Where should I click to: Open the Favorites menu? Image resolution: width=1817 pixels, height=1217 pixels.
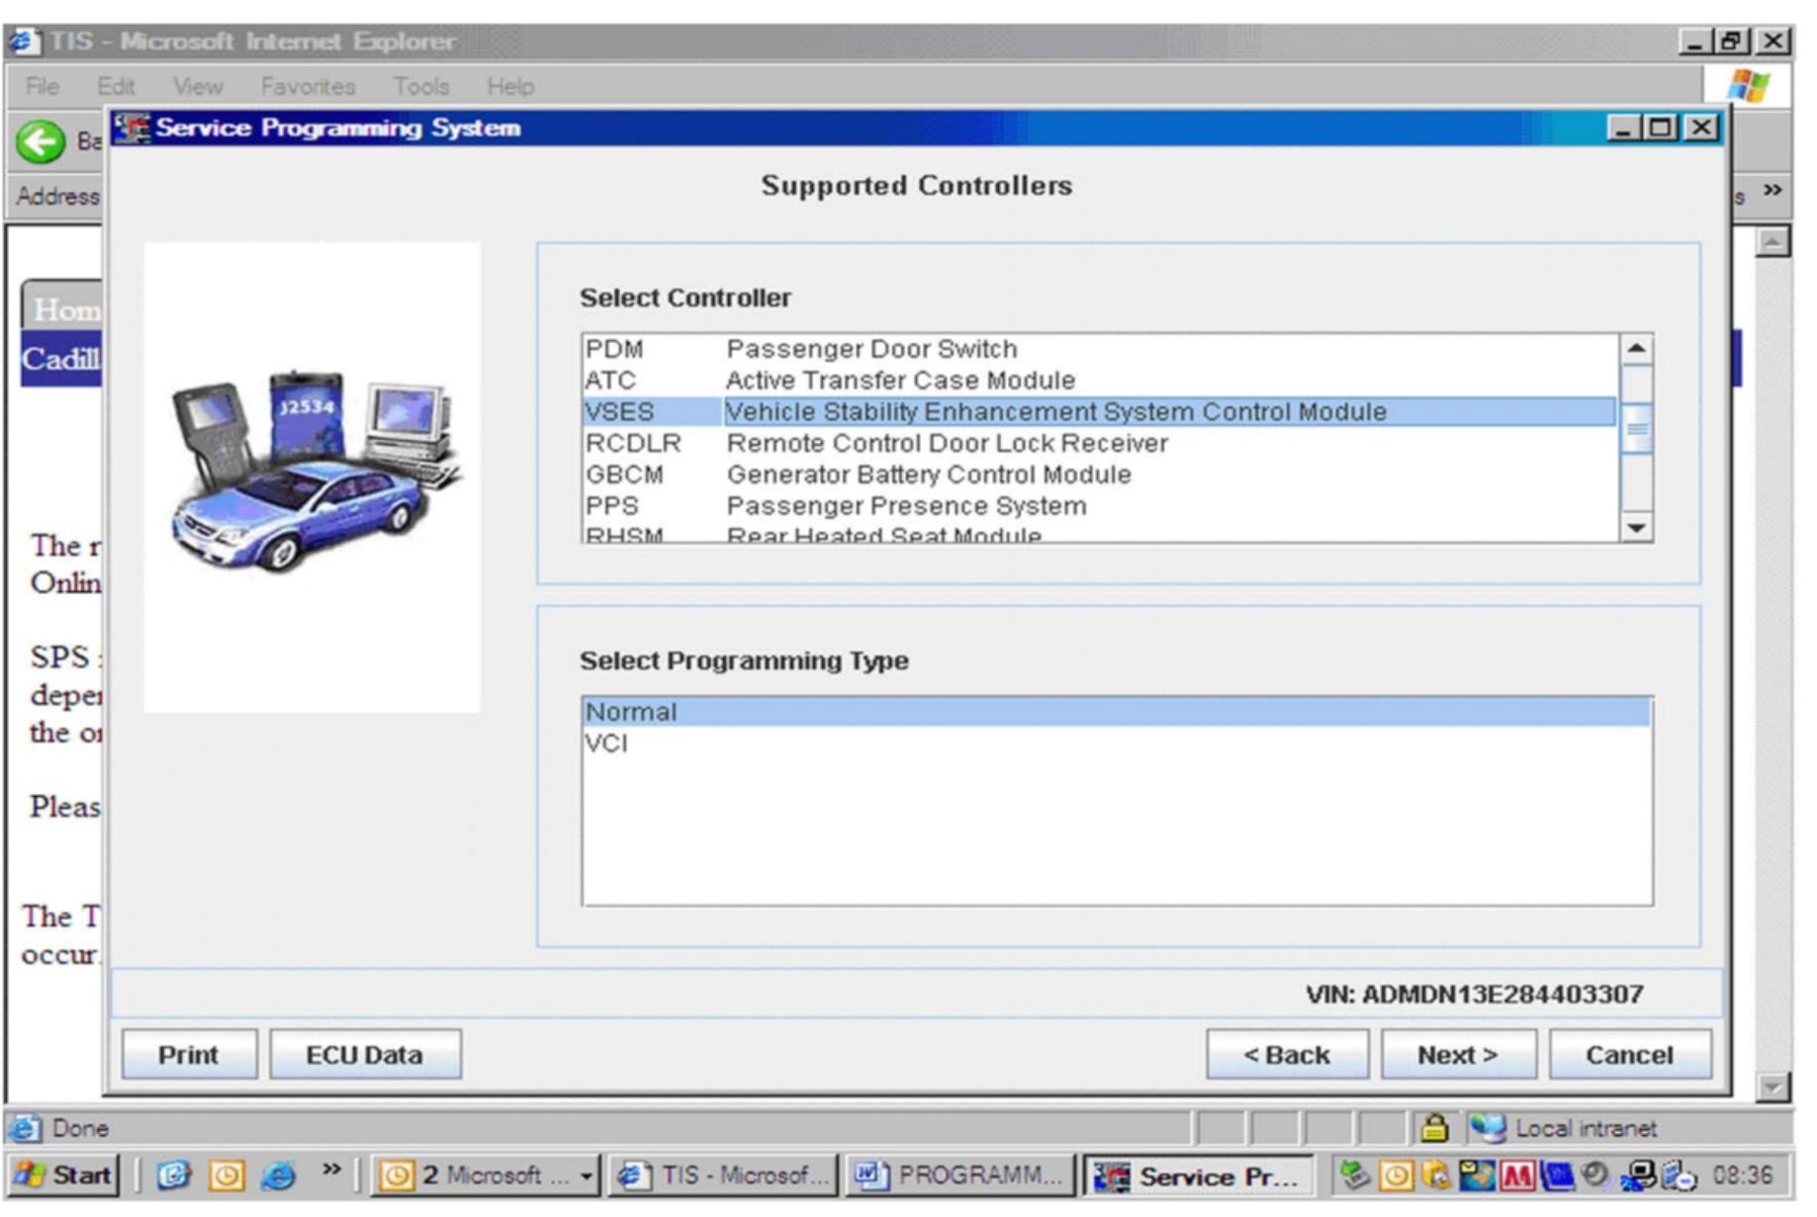[x=307, y=87]
